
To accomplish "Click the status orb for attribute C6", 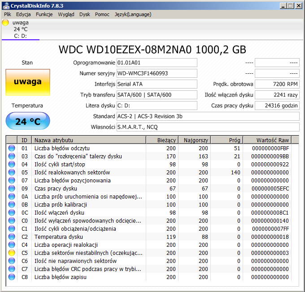I will [x=12, y=261].
